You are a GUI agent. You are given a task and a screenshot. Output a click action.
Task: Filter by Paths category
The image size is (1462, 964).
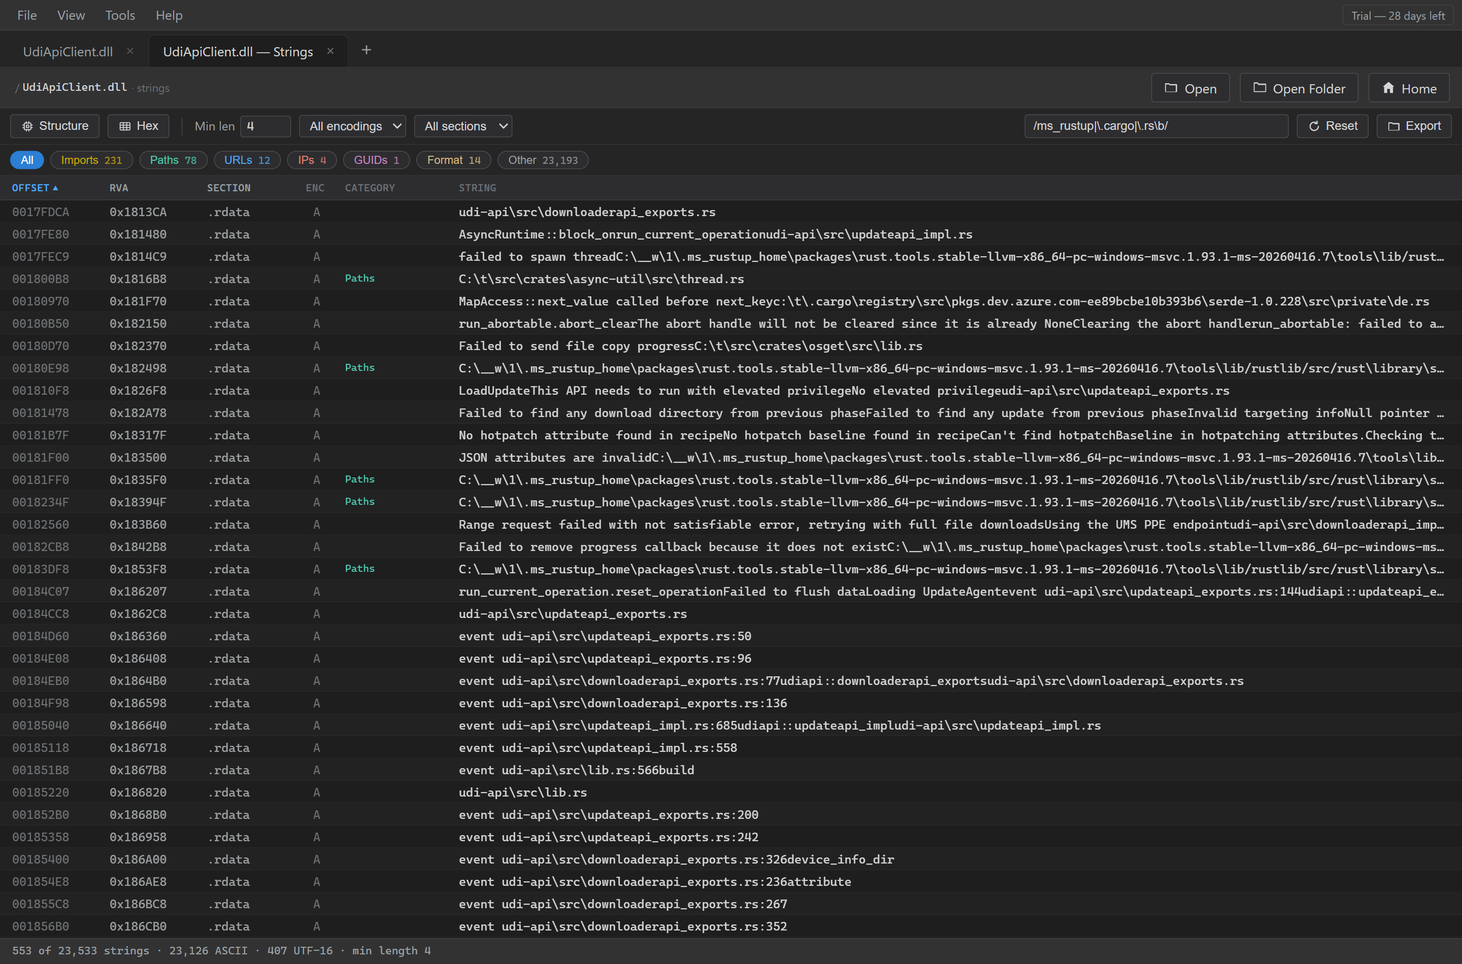tap(174, 160)
